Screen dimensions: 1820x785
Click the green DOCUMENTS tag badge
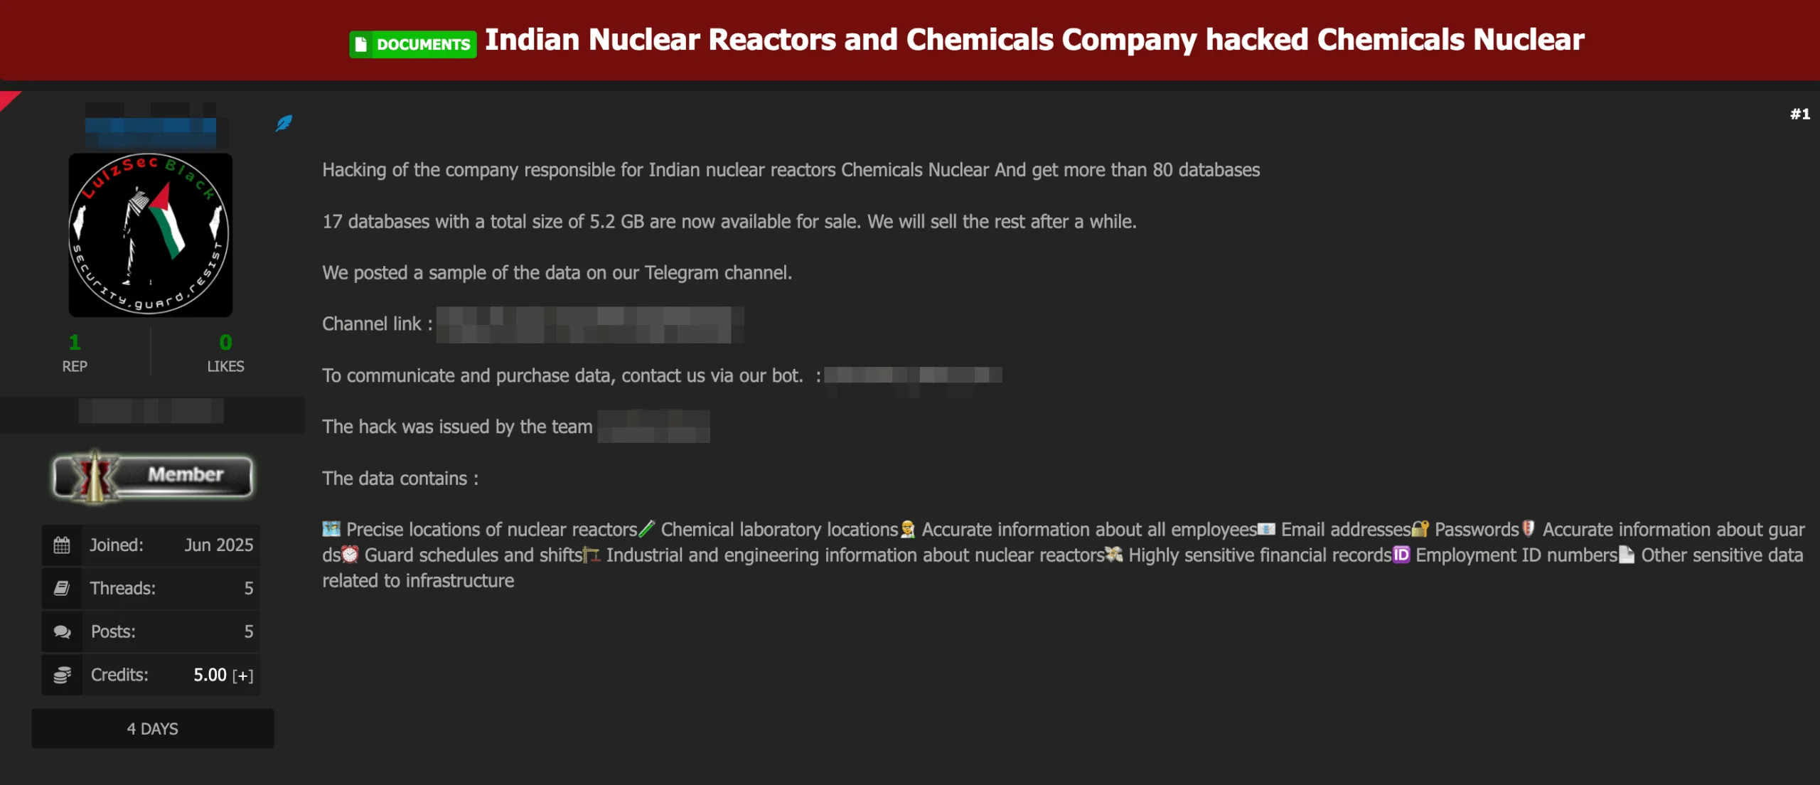click(413, 44)
